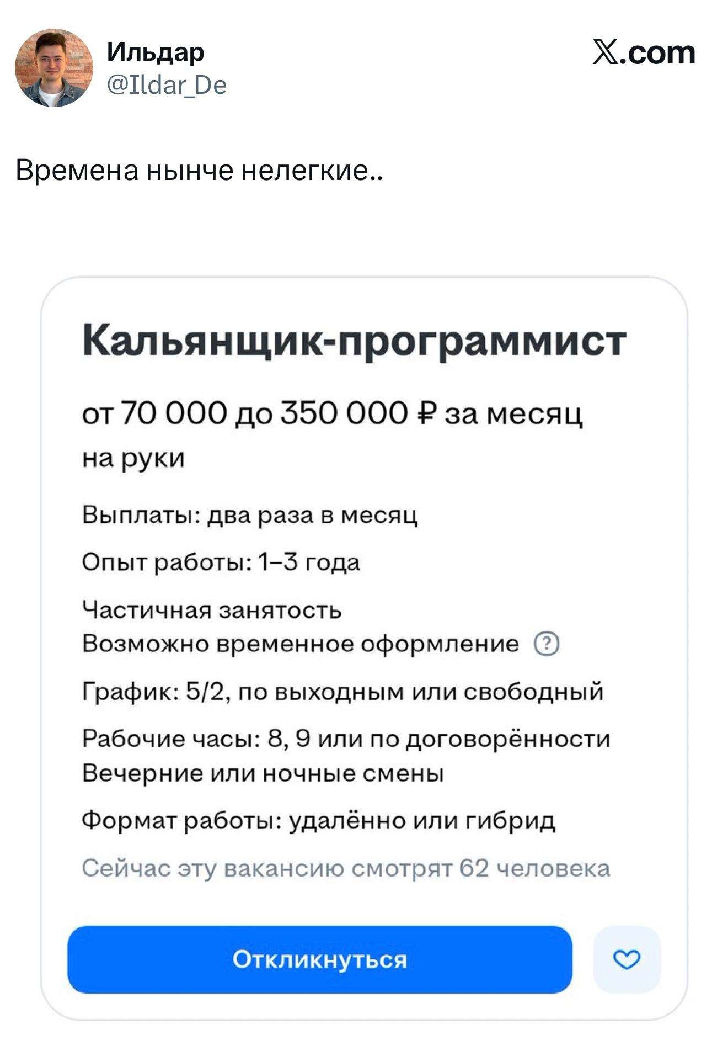The width and height of the screenshot is (728, 1051).
Task: Click the на руки salary note
Action: click(x=133, y=458)
